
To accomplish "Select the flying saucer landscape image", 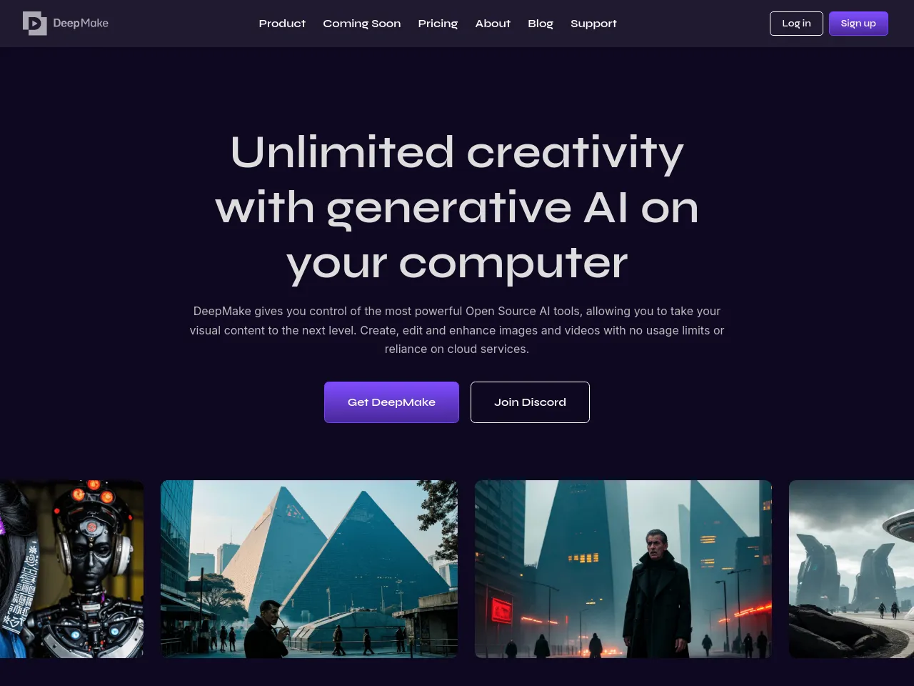I will [851, 569].
